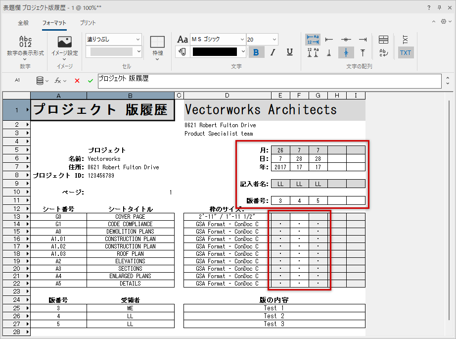Viewport: 456px width, 339px height.
Task: Cancel the formula entry with red X
Action: [77, 81]
